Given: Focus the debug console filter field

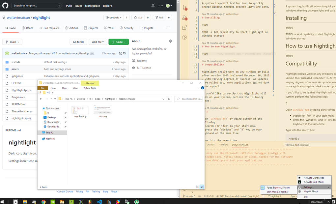Looking at the screenshot, I should point(310,145).
